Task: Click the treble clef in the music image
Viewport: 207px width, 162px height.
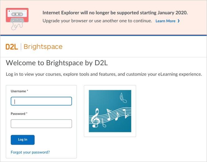Action: click(x=96, y=118)
